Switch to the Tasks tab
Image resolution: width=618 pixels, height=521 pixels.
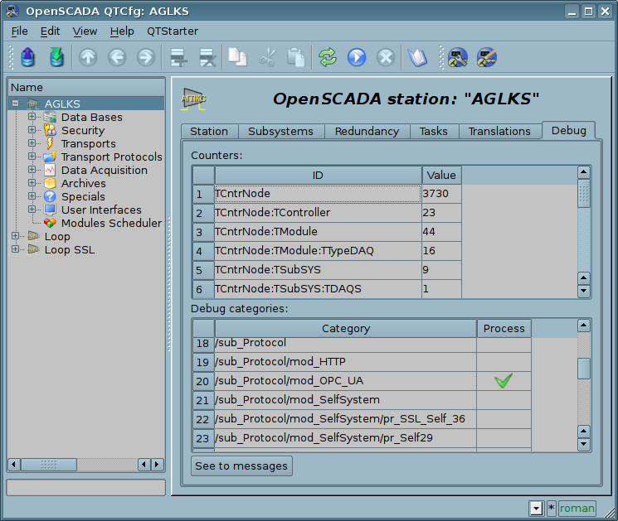pyautogui.click(x=434, y=132)
